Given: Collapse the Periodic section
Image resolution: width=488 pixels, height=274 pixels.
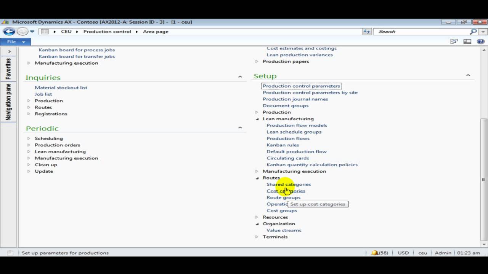Looking at the screenshot, I should point(240,127).
